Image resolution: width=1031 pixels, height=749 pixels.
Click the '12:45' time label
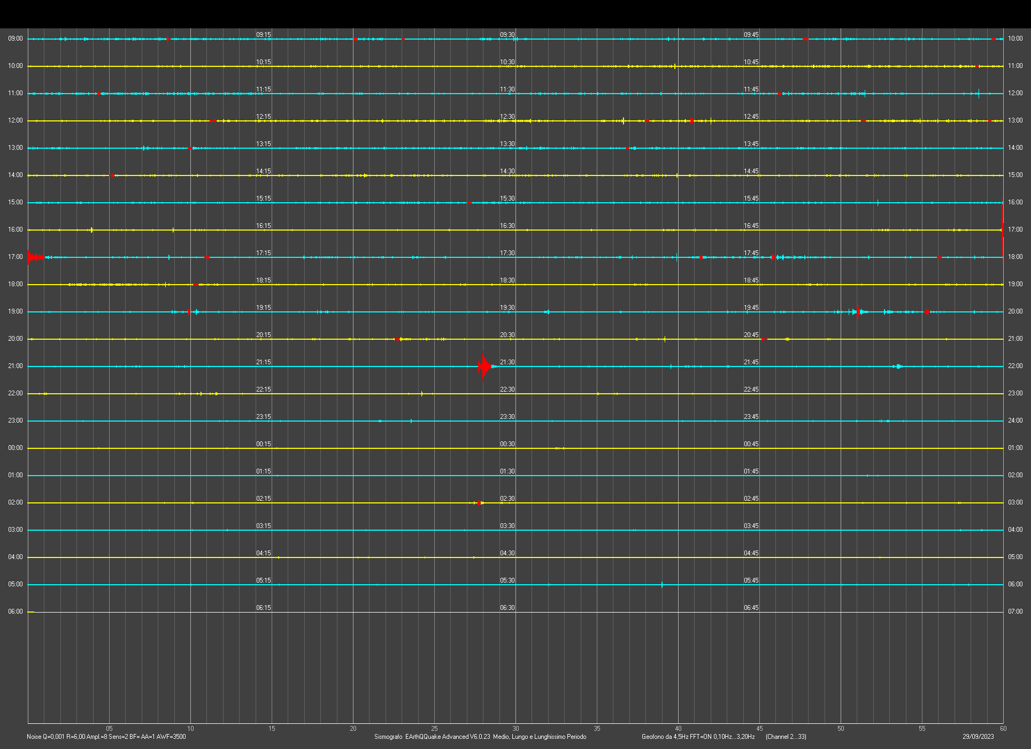tap(751, 117)
